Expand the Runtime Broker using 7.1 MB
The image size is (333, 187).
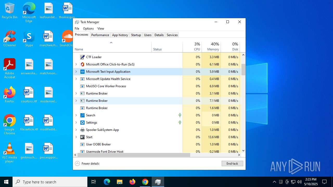(x=76, y=101)
